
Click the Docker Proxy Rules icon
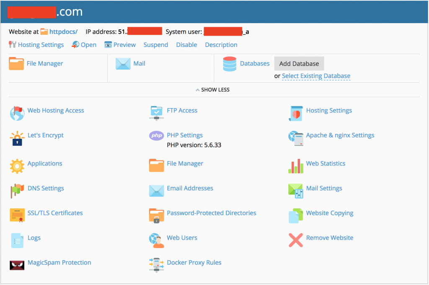[x=156, y=265]
